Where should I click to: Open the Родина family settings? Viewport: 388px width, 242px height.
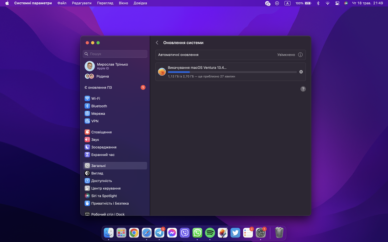[x=102, y=77]
